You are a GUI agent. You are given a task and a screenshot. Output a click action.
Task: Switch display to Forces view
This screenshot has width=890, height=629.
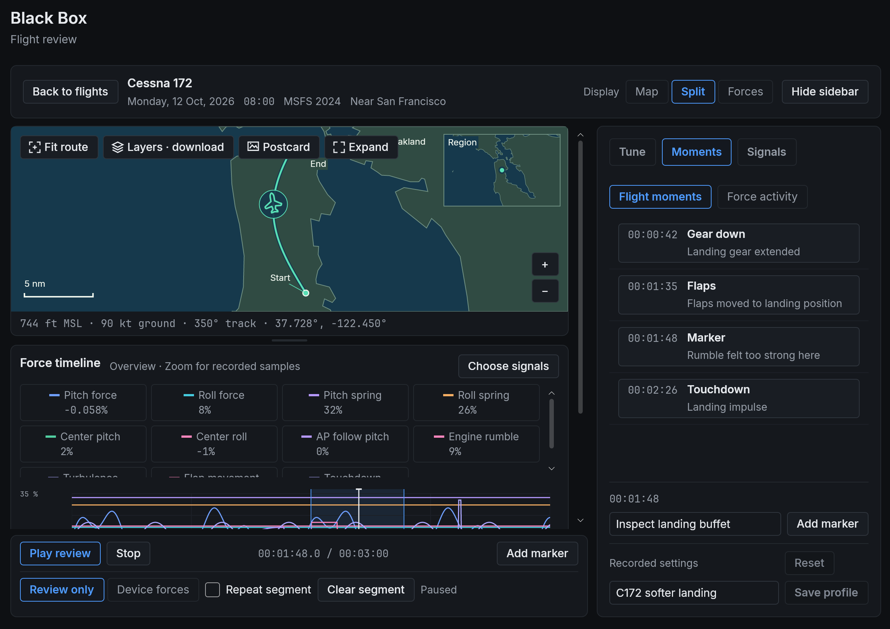click(x=745, y=92)
